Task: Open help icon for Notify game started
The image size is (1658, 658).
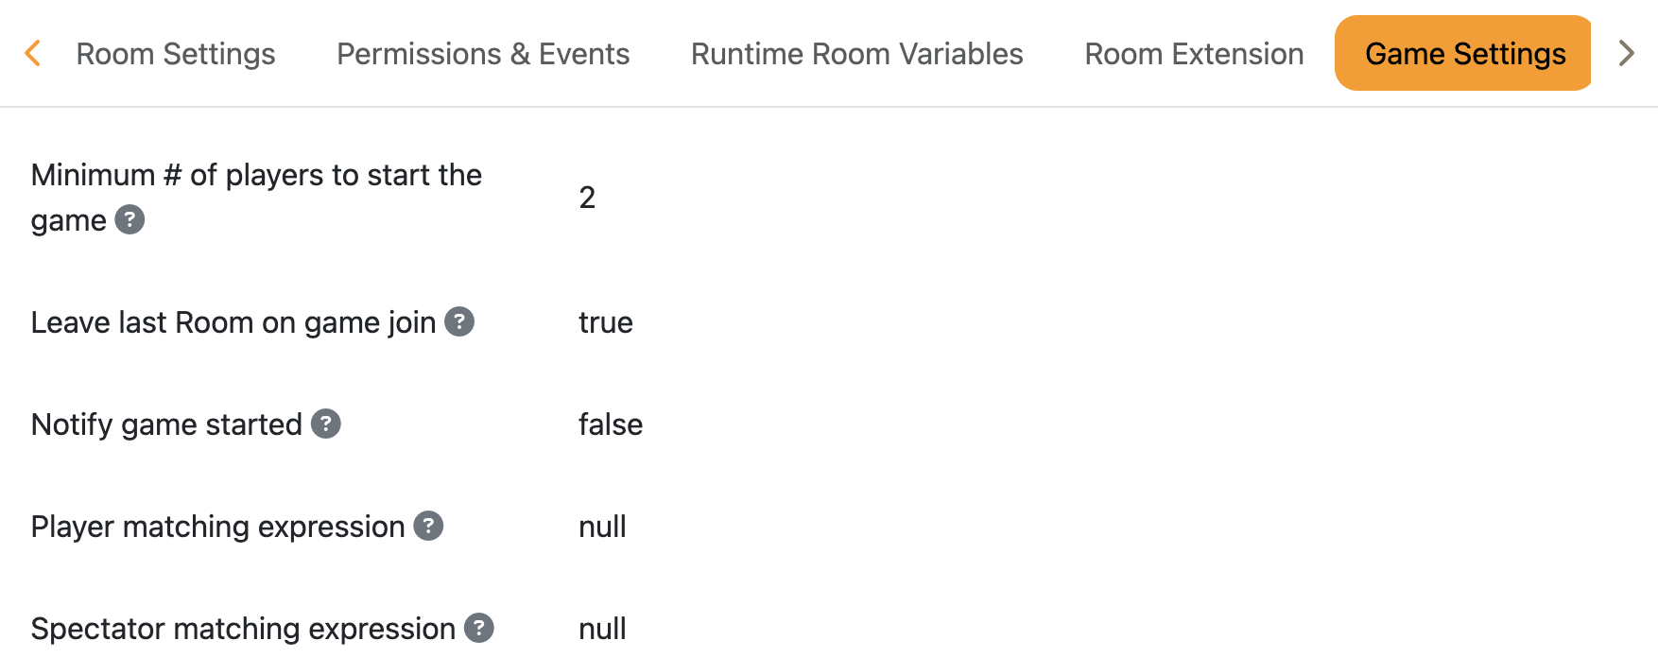Action: pos(326,424)
